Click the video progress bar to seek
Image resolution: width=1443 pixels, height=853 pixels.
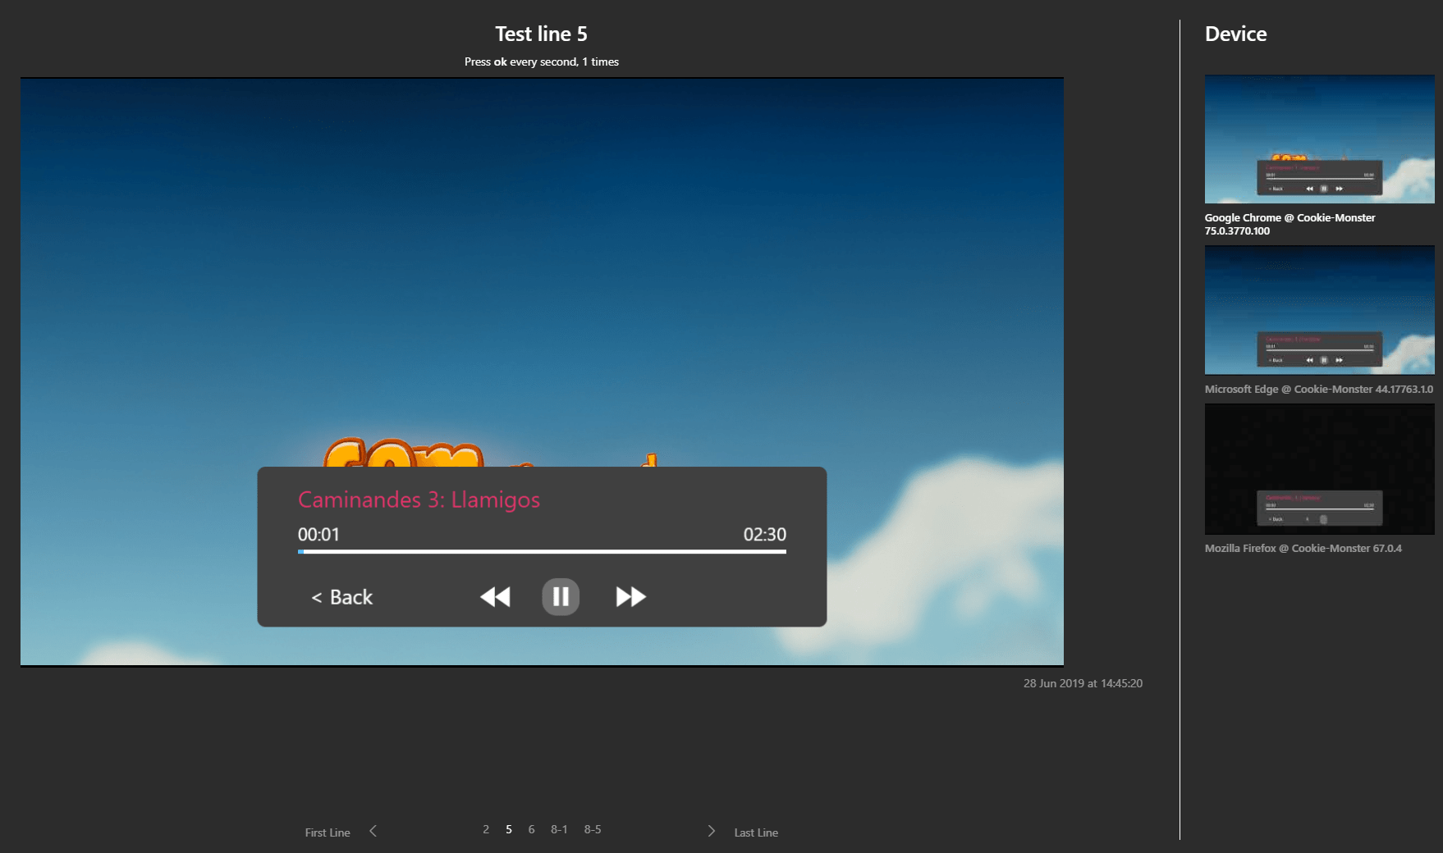pyautogui.click(x=542, y=552)
